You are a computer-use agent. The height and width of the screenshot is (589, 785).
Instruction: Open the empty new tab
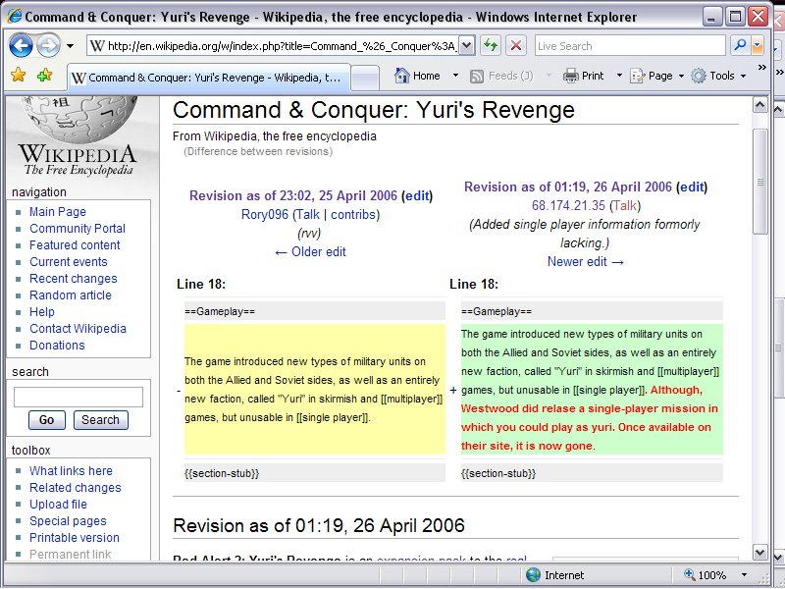[x=365, y=77]
